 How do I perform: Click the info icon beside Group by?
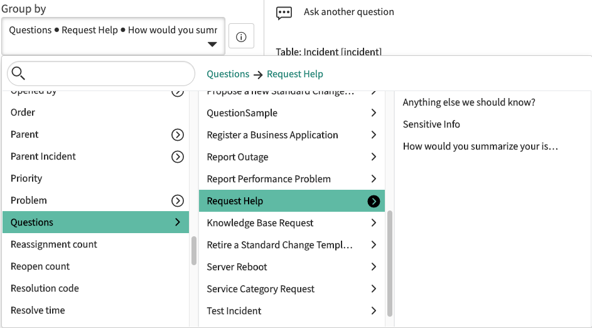coord(241,36)
